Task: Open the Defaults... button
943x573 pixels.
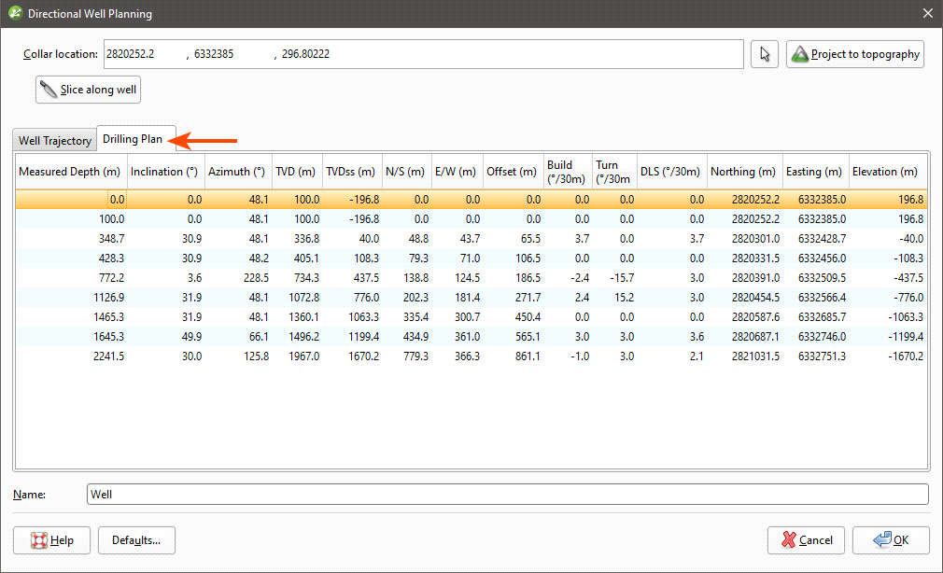Action: point(136,540)
